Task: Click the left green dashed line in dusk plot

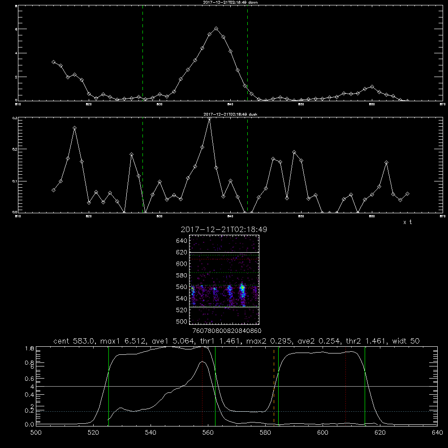Action: (x=142, y=165)
